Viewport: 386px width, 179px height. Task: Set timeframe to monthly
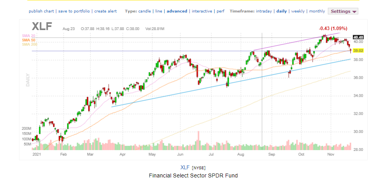click(317, 11)
